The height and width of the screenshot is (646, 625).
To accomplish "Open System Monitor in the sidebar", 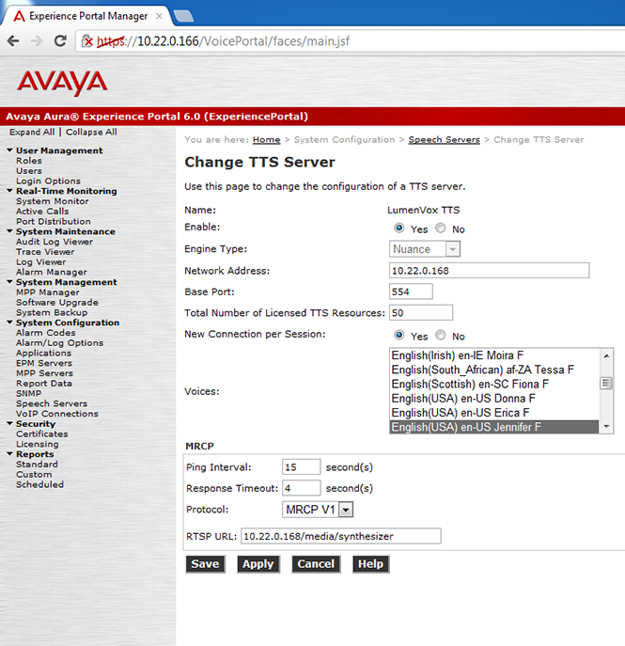I will pyautogui.click(x=53, y=201).
